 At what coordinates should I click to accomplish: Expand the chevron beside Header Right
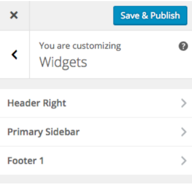(184, 103)
